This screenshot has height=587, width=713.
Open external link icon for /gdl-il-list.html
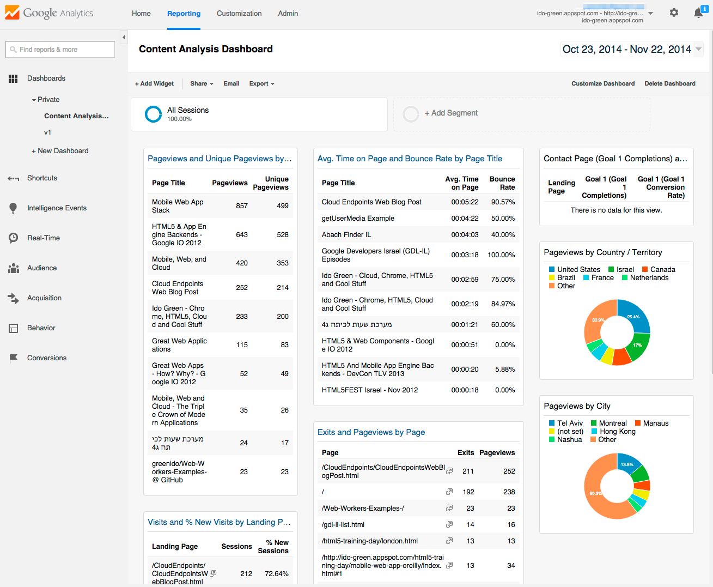(449, 525)
